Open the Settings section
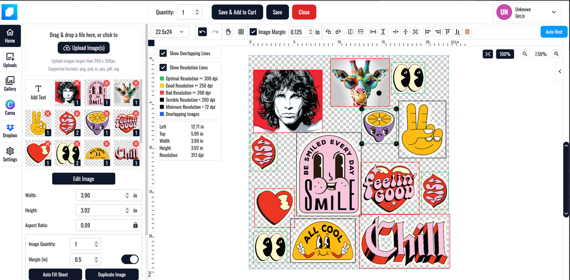The height and width of the screenshot is (280, 570). [x=10, y=154]
